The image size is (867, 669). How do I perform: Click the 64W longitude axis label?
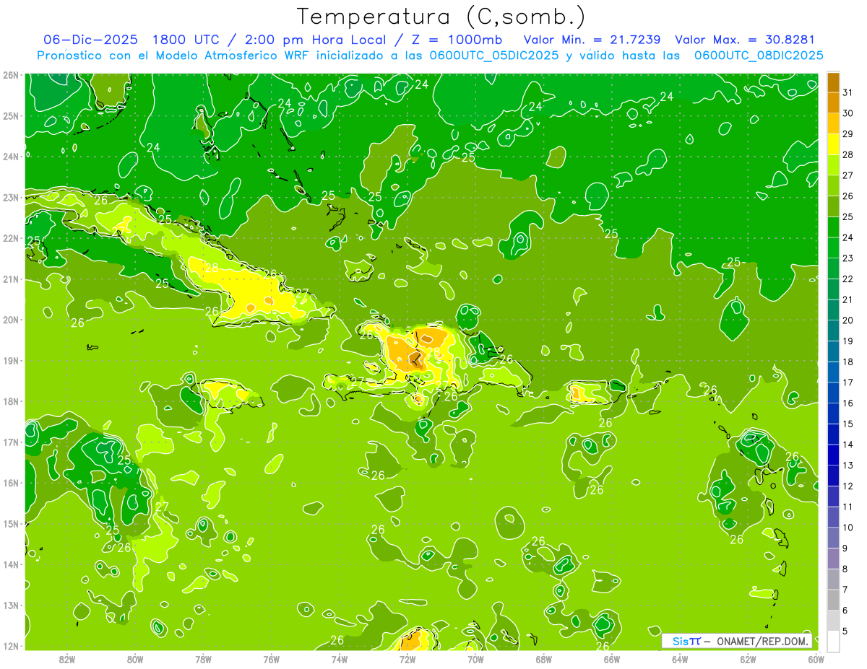680,659
